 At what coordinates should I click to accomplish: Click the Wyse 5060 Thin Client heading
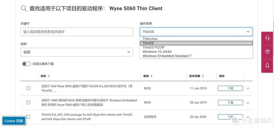136,8
